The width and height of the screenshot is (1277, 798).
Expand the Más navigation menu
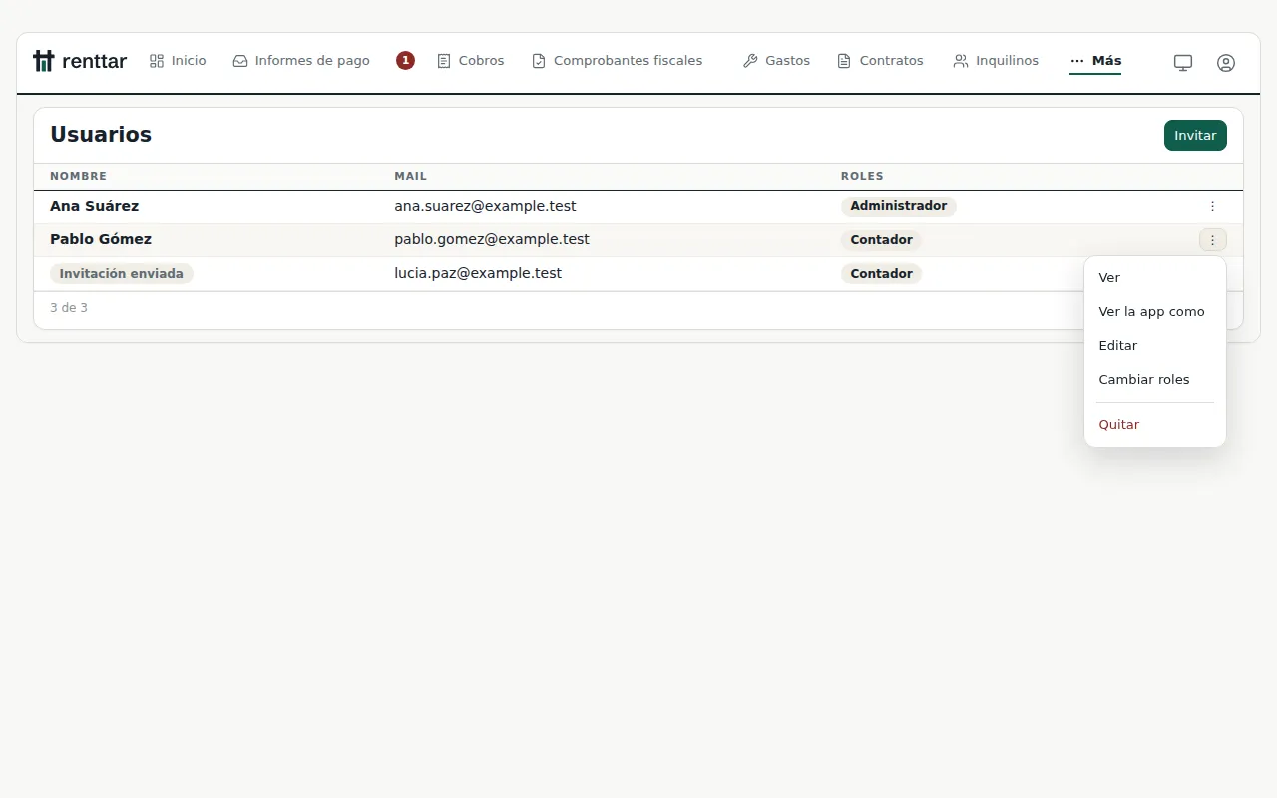pos(1095,61)
